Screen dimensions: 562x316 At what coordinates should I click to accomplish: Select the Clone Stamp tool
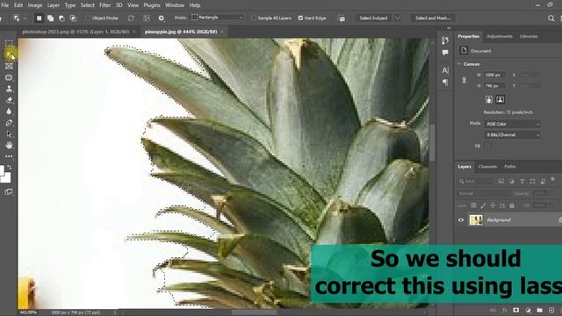[x=9, y=89]
